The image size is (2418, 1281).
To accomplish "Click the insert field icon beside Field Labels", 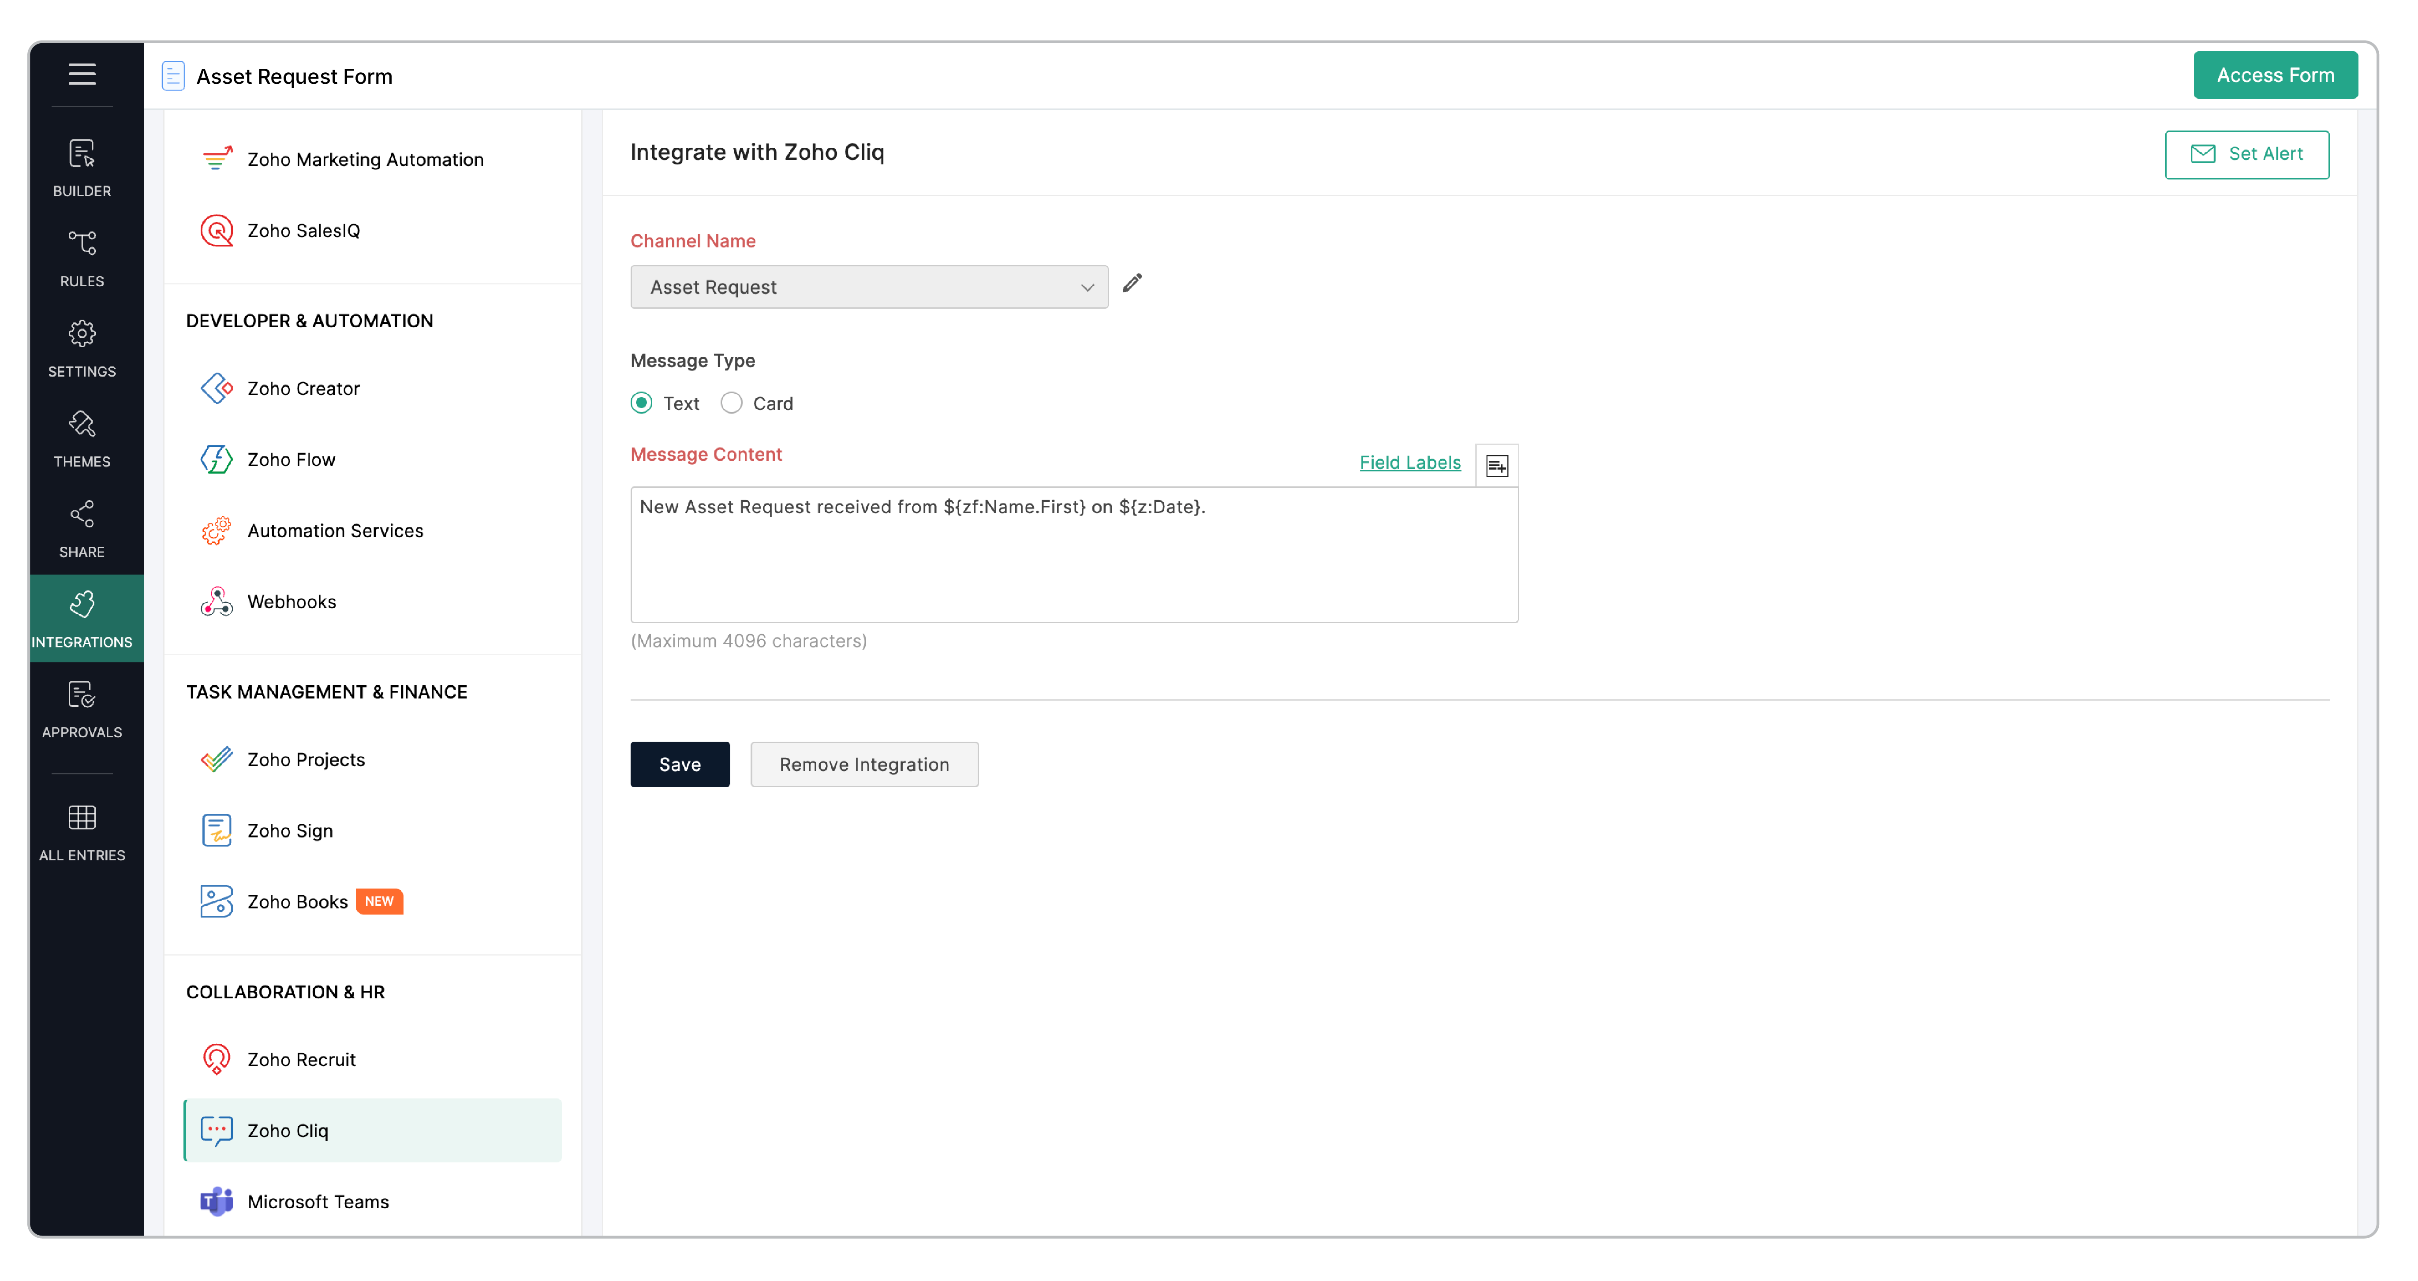I will click(x=1496, y=466).
